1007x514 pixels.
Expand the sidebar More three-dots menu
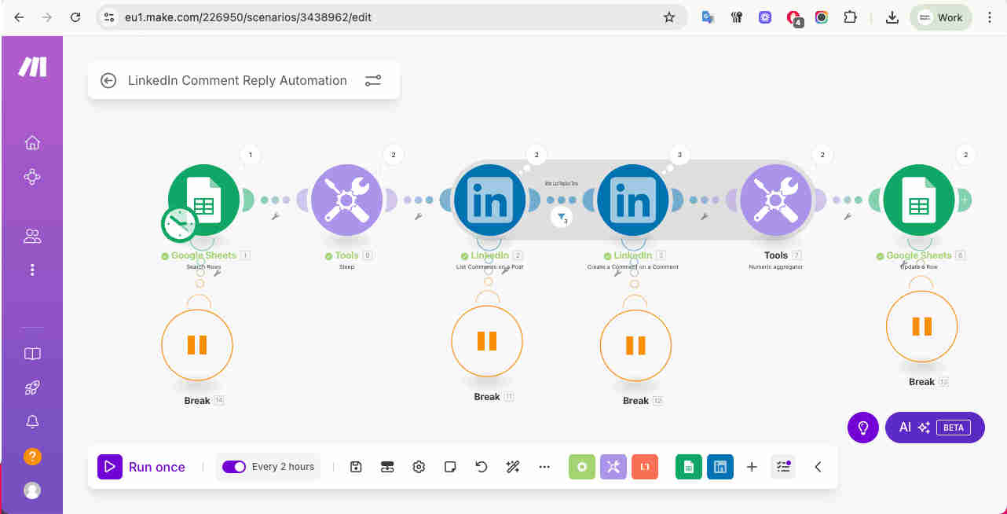tap(32, 270)
